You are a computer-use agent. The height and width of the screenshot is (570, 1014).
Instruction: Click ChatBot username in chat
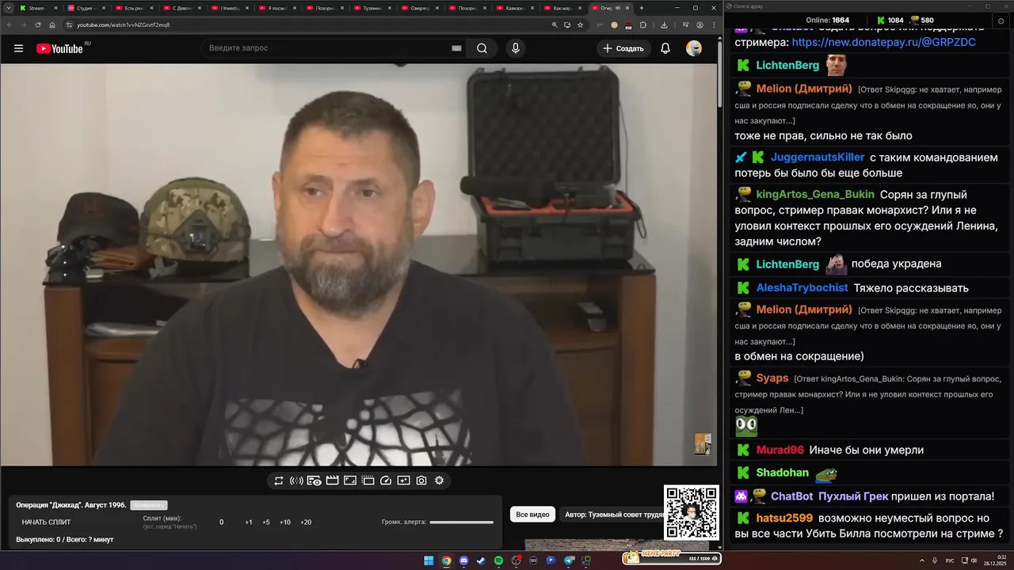tap(791, 496)
